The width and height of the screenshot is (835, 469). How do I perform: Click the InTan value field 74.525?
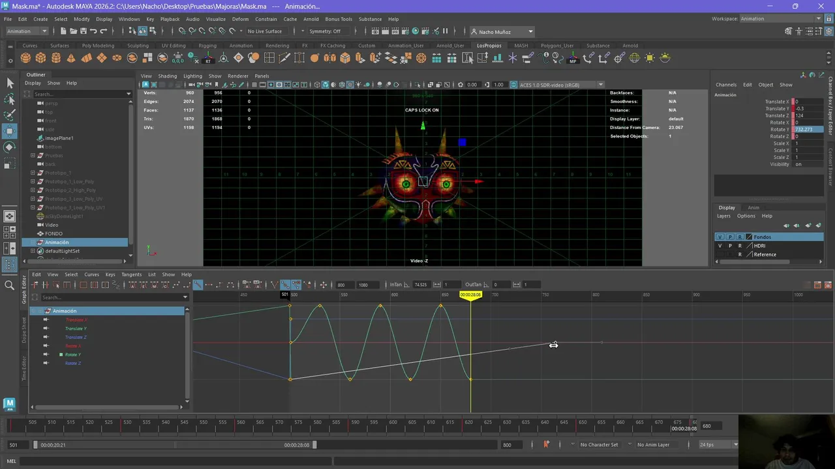pos(421,285)
